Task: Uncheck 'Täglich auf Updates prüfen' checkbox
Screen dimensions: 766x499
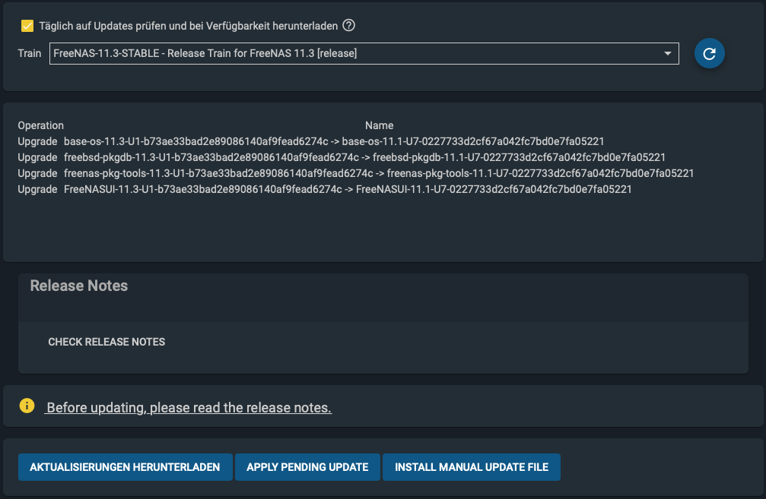Action: 27,26
